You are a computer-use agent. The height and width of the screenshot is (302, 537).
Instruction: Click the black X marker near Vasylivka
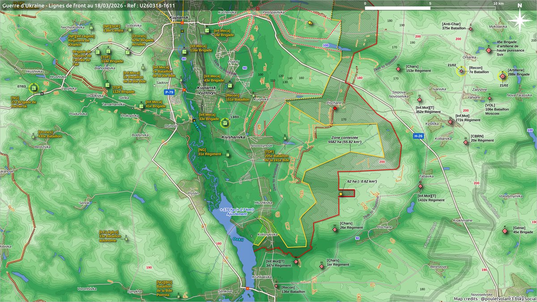[x=42, y=94]
